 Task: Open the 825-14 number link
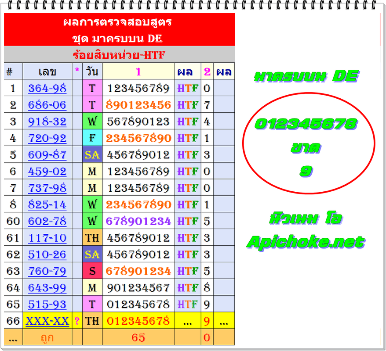tap(47, 204)
